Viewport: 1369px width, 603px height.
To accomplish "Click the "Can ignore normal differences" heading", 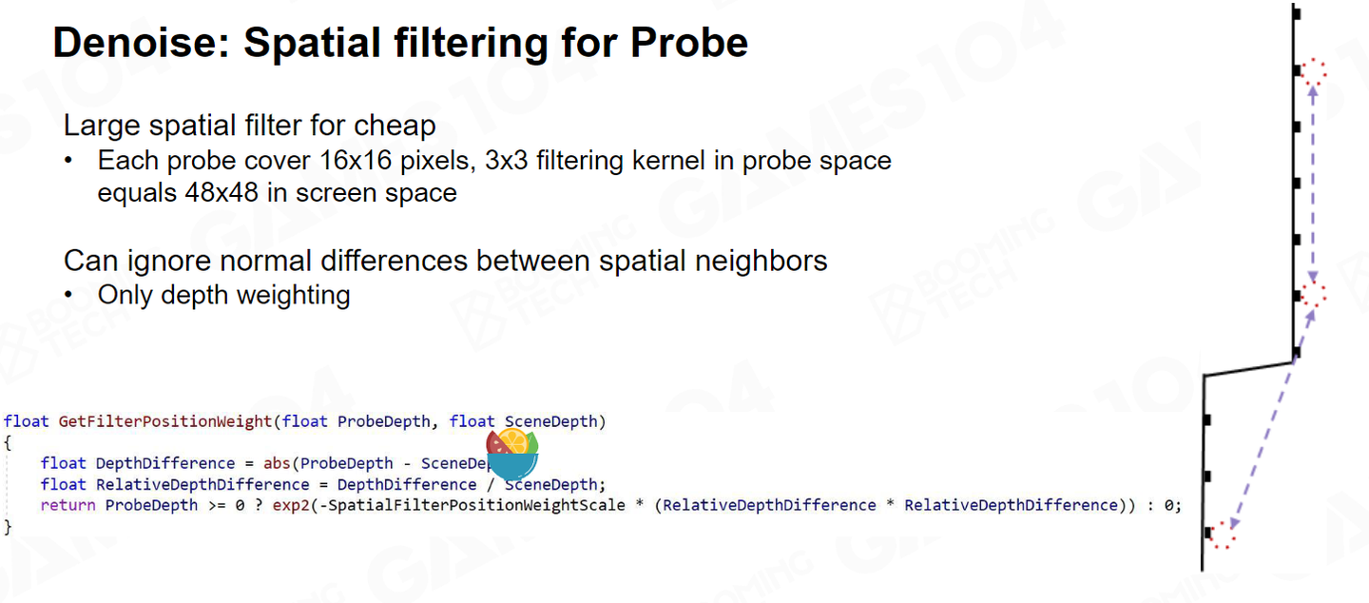I will (x=445, y=261).
